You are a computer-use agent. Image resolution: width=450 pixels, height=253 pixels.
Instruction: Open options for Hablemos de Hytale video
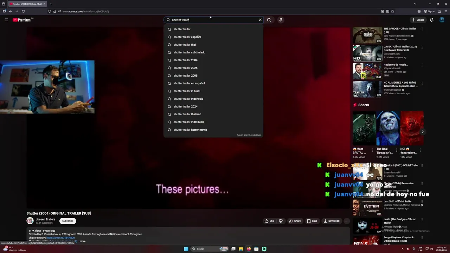pos(422,65)
